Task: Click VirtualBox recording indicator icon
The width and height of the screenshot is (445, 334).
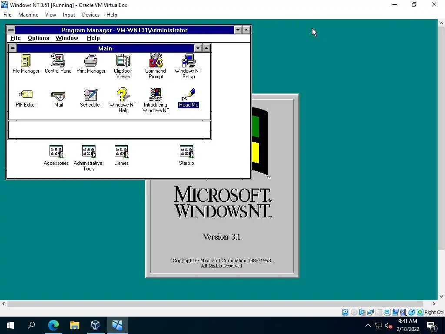Action: pyautogui.click(x=395, y=312)
